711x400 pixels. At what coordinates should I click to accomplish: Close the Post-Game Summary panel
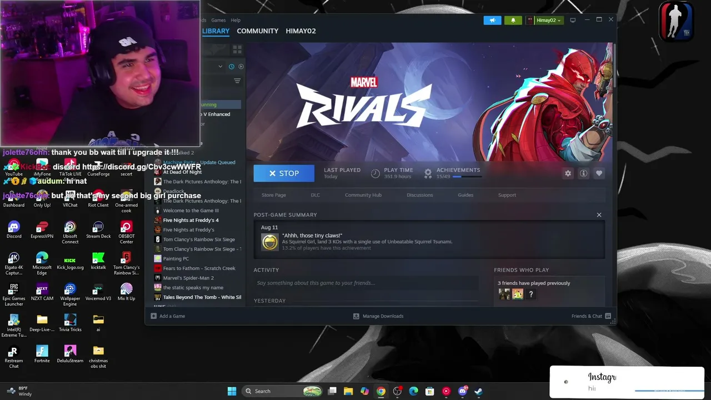pos(599,215)
